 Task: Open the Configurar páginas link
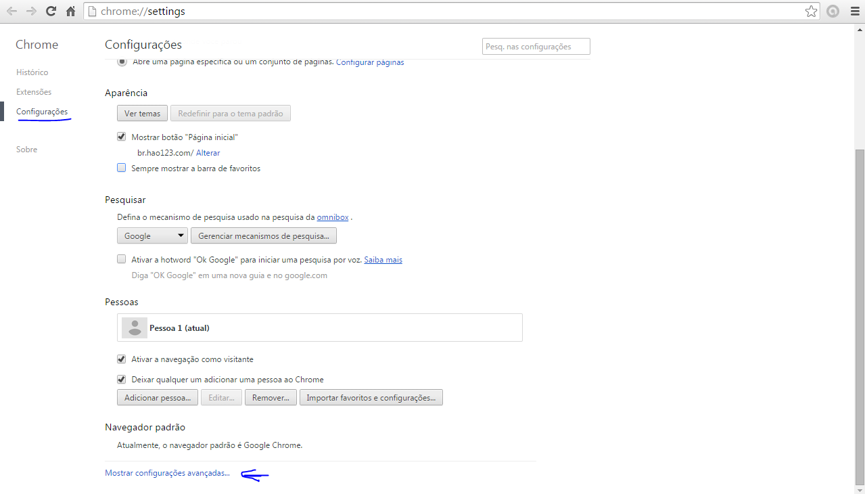point(370,62)
